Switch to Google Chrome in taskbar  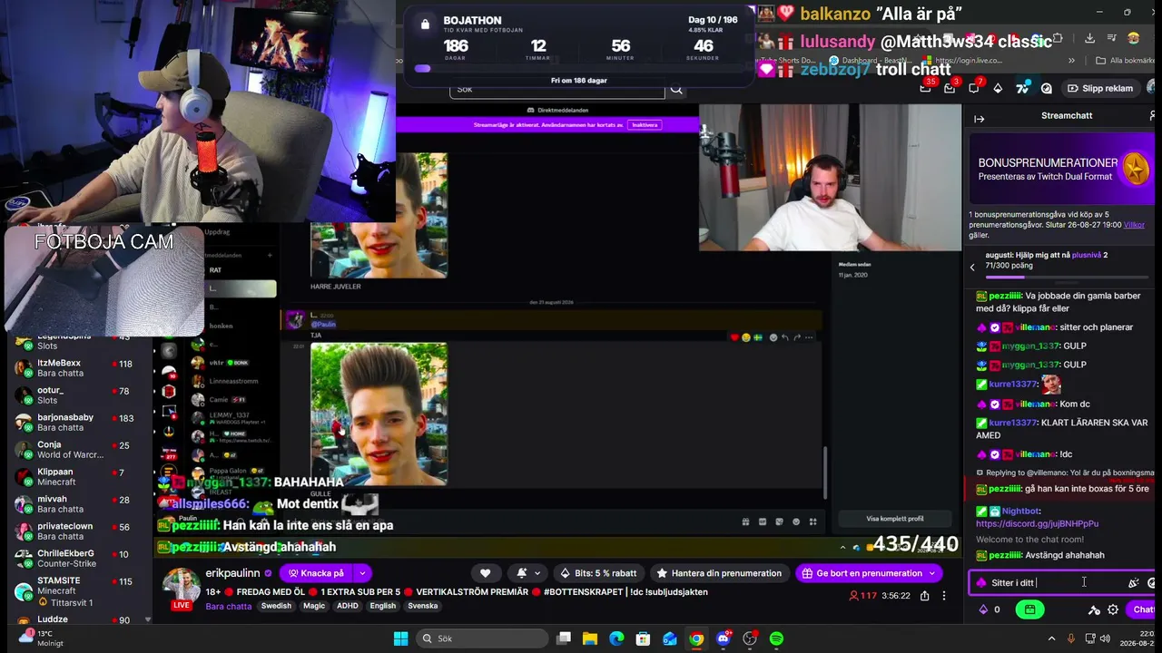click(696, 638)
